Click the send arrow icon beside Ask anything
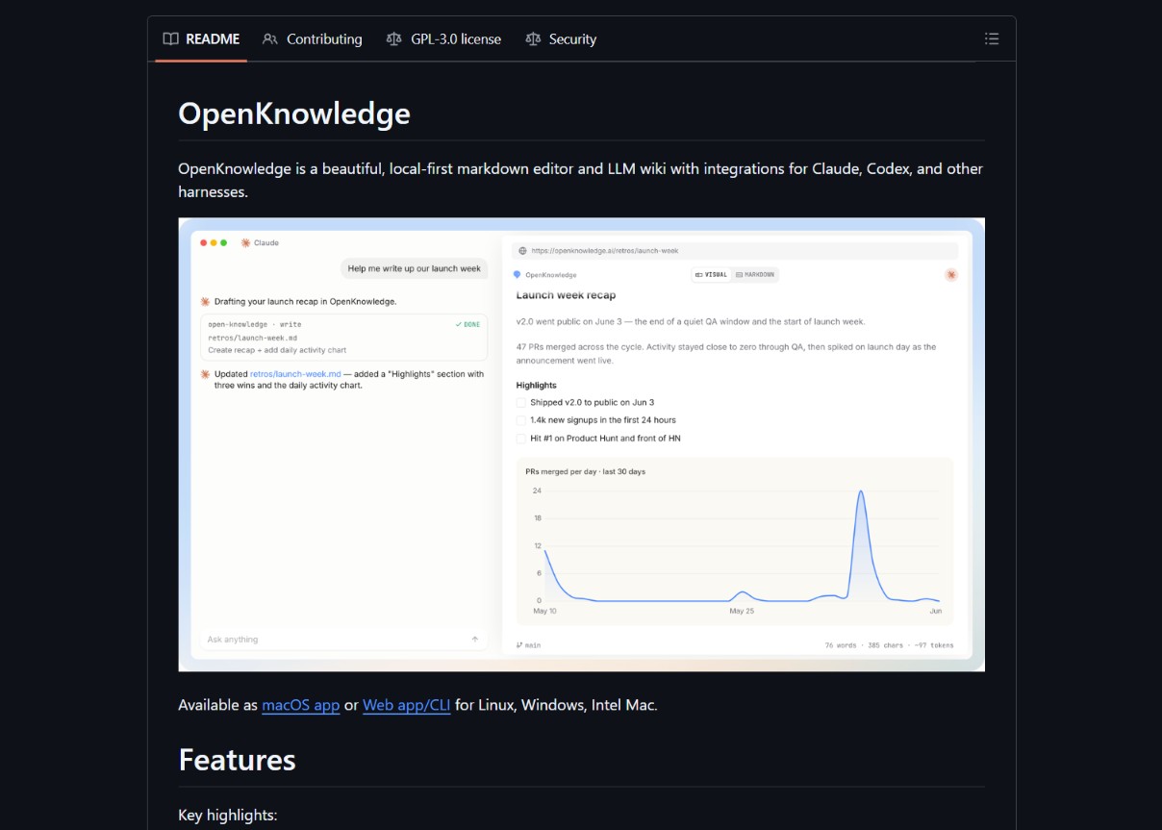Screen dimensions: 1162x830 coord(475,640)
